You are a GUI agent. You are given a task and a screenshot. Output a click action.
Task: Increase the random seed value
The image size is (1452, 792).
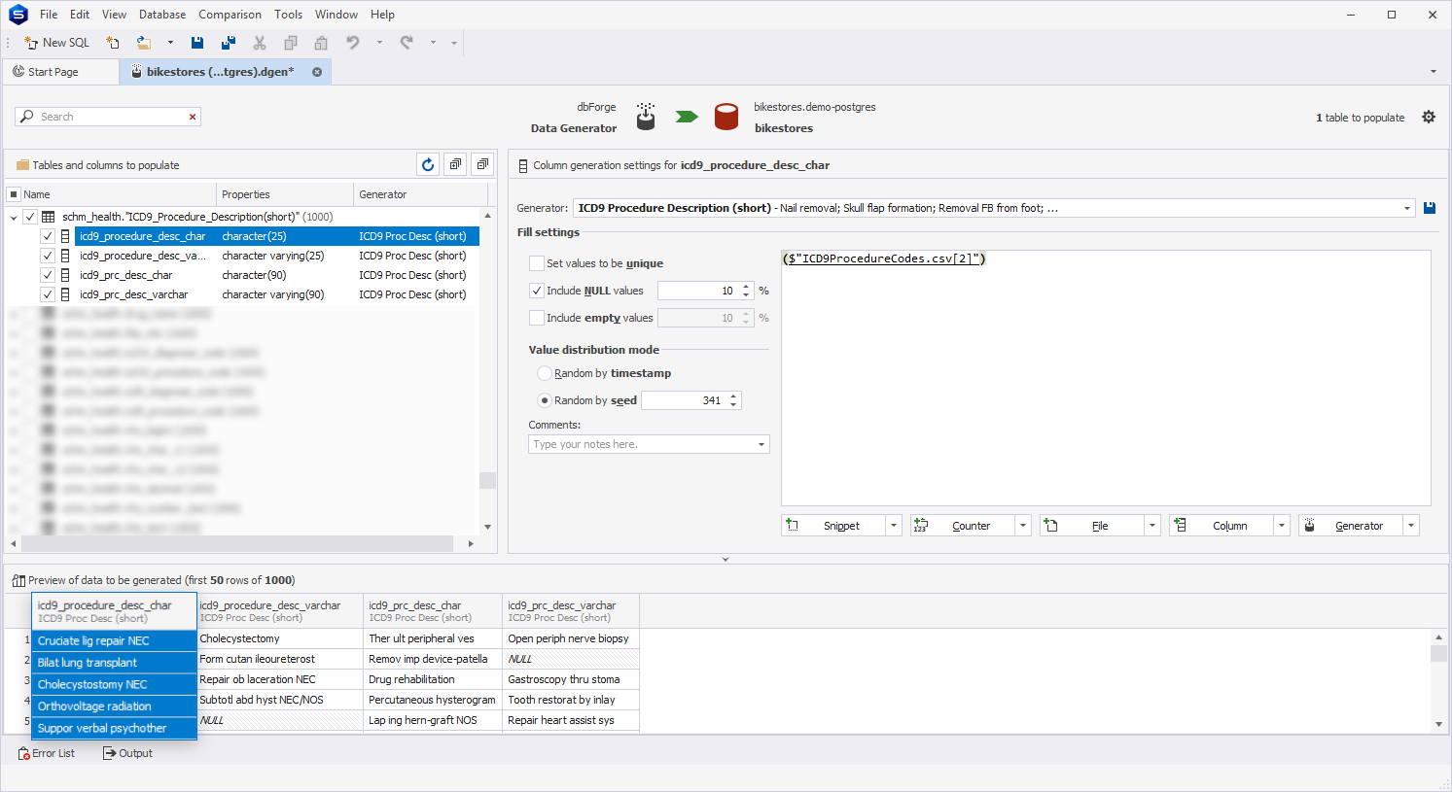point(732,396)
